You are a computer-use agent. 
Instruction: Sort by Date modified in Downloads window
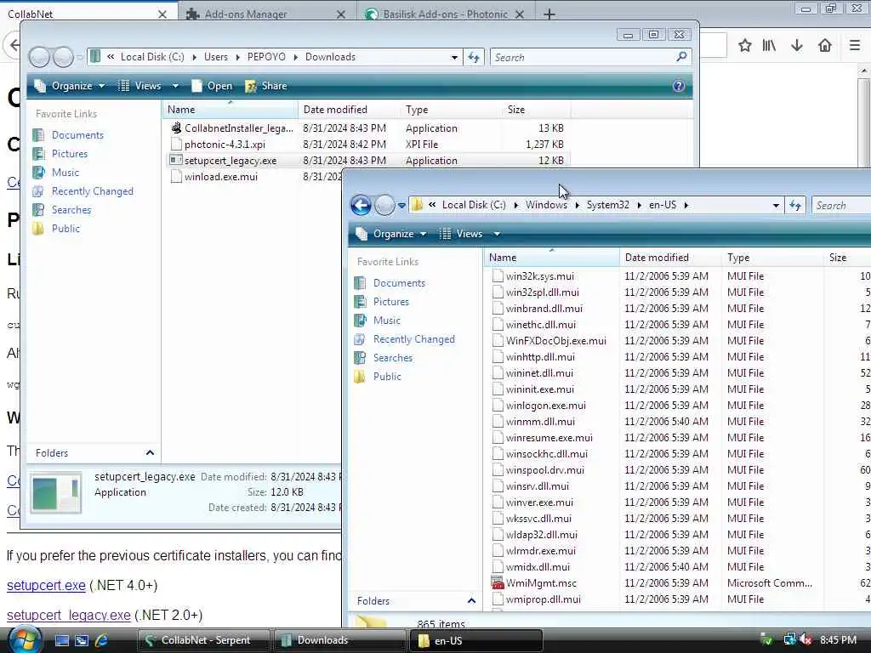[x=348, y=110]
